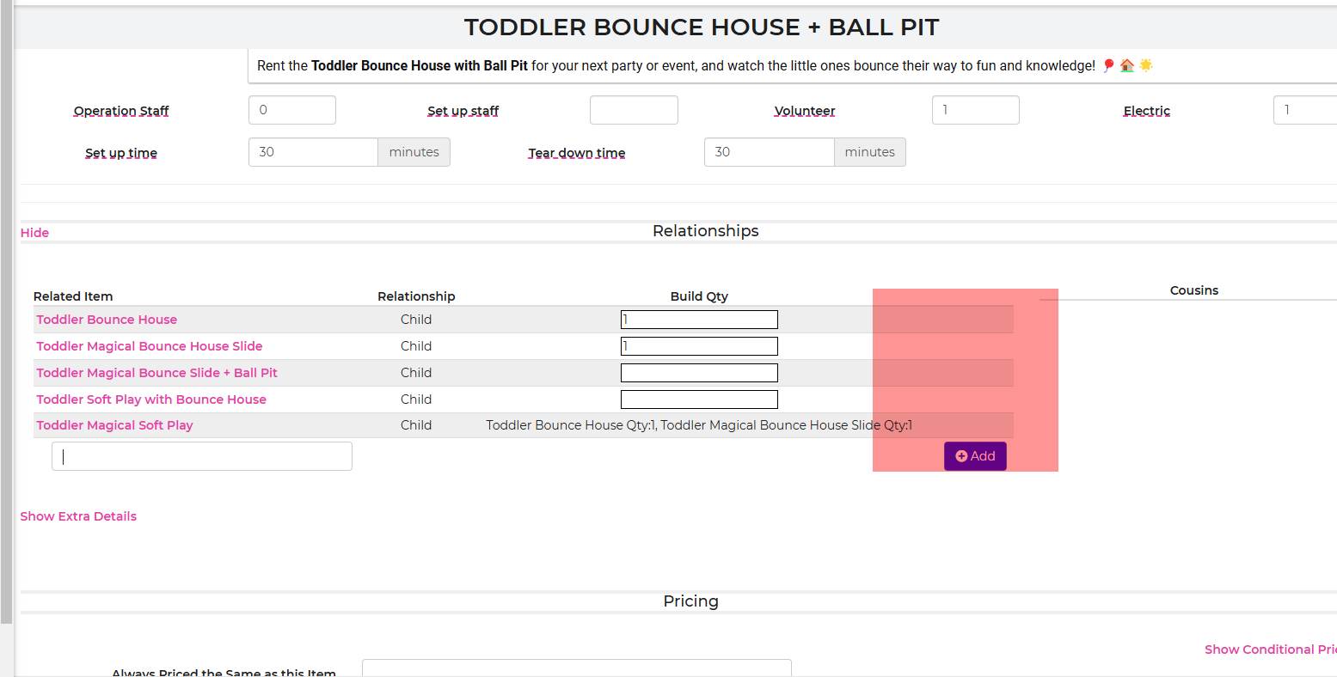Click the new related item search box

[x=202, y=456]
